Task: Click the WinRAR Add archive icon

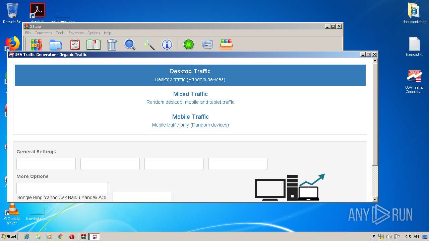Action: 36,45
